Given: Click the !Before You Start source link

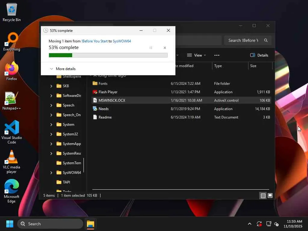Looking at the screenshot, I should (x=94, y=41).
